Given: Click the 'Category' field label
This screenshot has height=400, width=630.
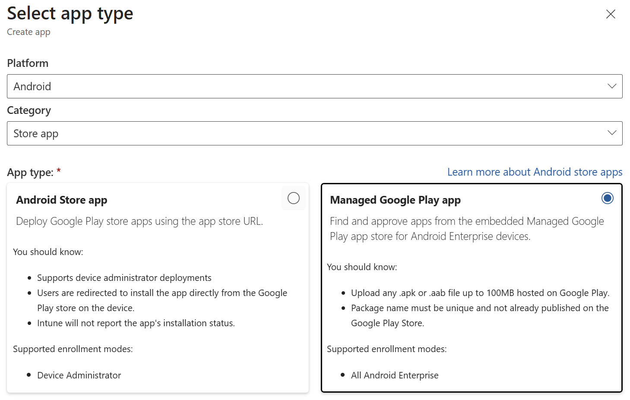Looking at the screenshot, I should pos(29,110).
